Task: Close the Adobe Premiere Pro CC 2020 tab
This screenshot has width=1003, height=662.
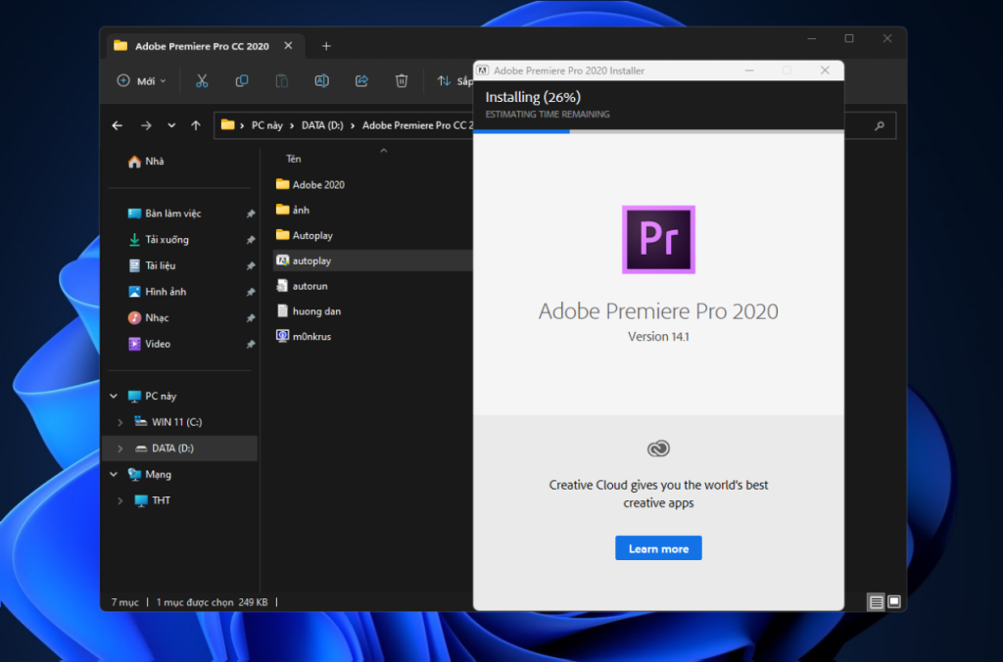Action: [x=289, y=46]
